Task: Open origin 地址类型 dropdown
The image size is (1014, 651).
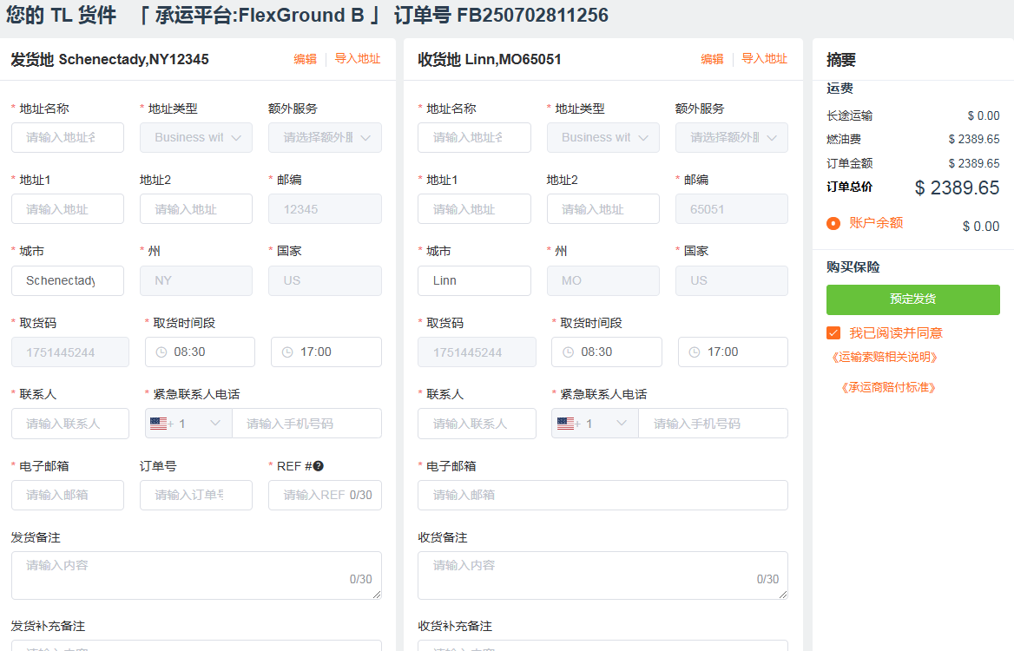Action: [196, 138]
